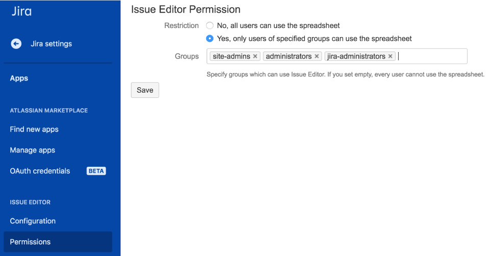Remove the site-admins group tag
Viewport: 490px width, 256px height.
[255, 56]
